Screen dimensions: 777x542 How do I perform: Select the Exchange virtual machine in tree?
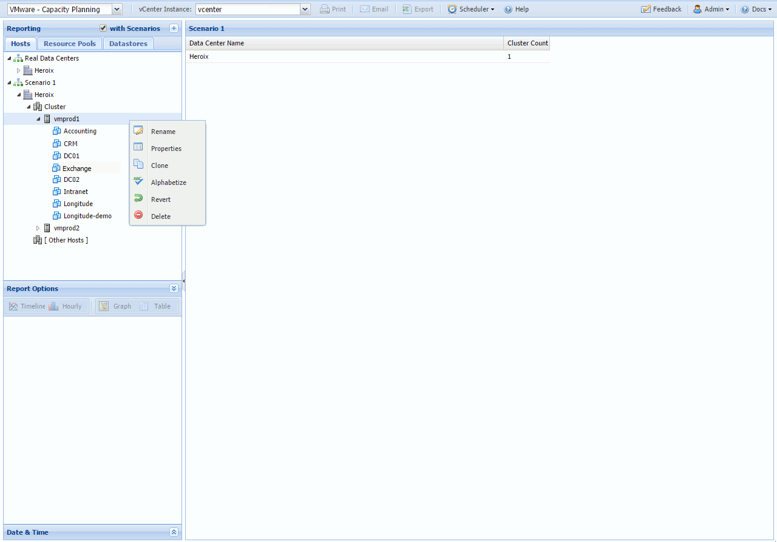(77, 169)
